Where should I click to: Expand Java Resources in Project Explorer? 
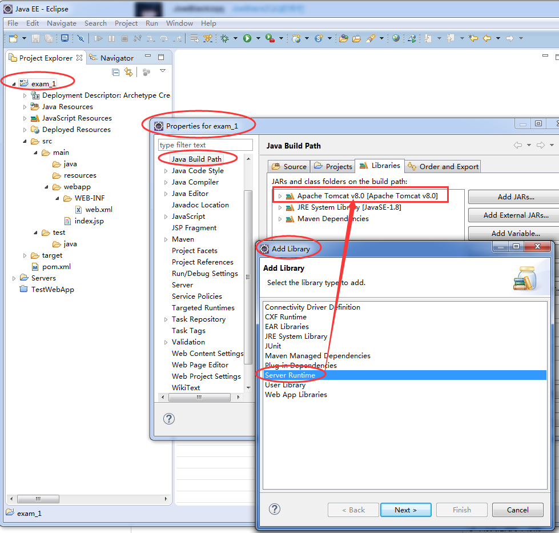(x=25, y=107)
